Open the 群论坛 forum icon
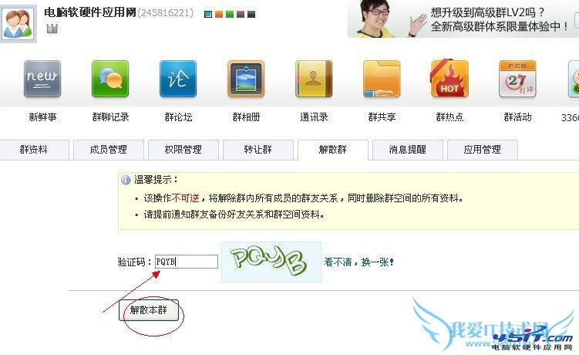Image resolution: width=579 pixels, height=355 pixels. (178, 79)
